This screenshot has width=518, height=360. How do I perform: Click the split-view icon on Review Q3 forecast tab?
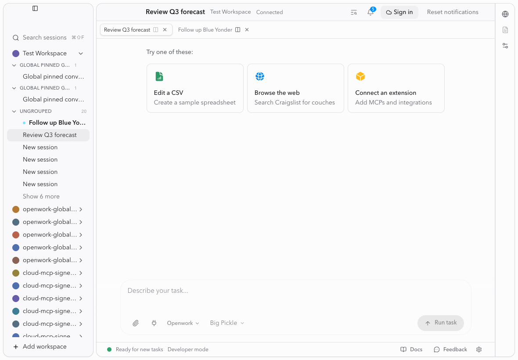(155, 30)
